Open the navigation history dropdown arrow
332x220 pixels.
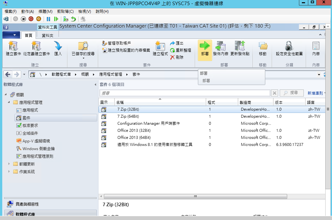(24, 74)
